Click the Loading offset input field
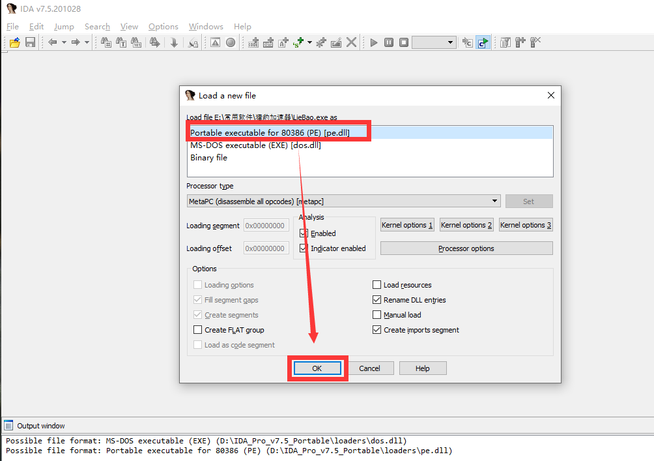 pyautogui.click(x=266, y=248)
